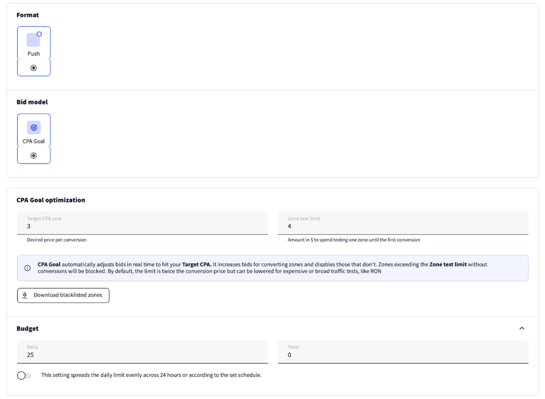This screenshot has width=545, height=399.
Task: Click the download arrow icon for blacklisted zones
Action: [25, 295]
